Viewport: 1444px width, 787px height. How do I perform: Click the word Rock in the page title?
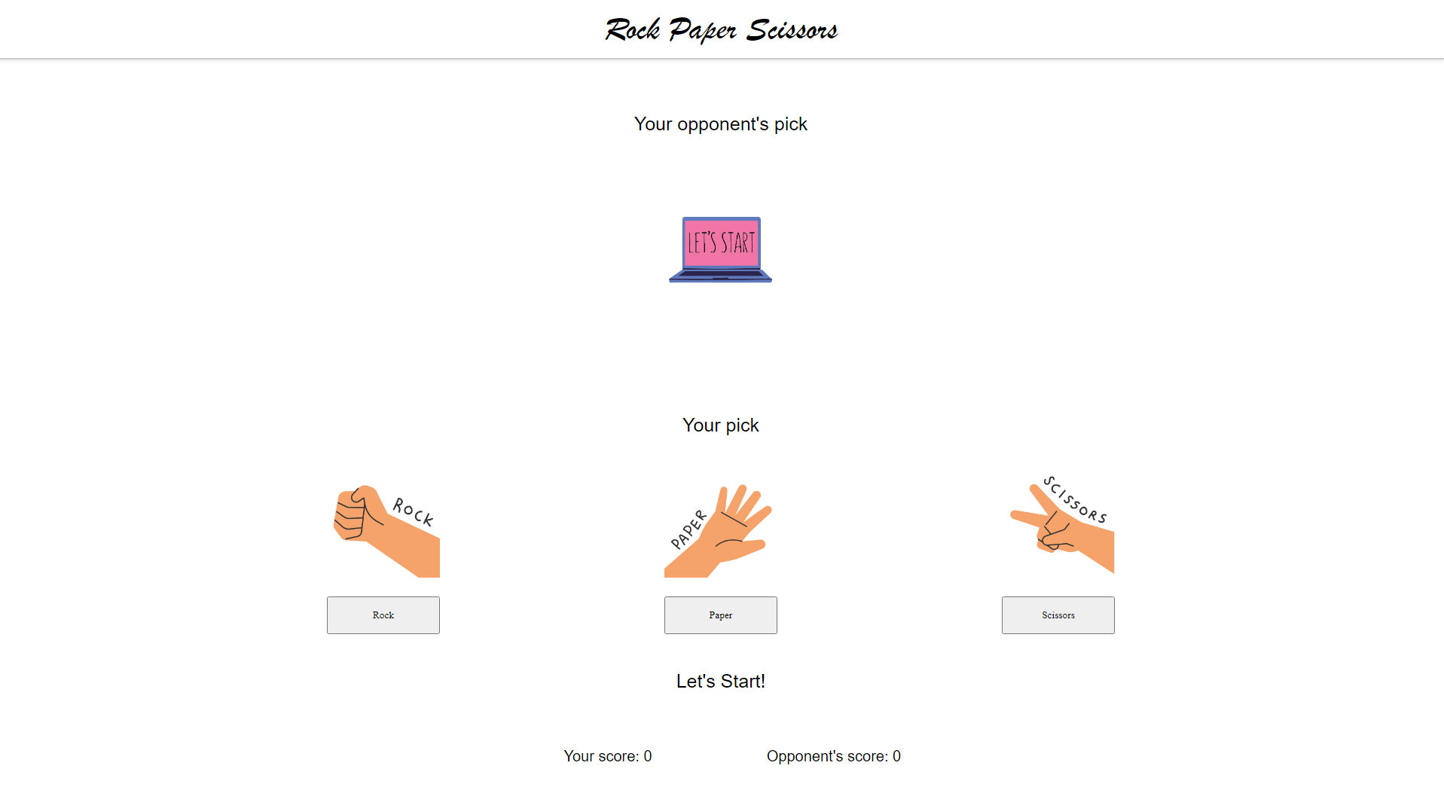633,30
